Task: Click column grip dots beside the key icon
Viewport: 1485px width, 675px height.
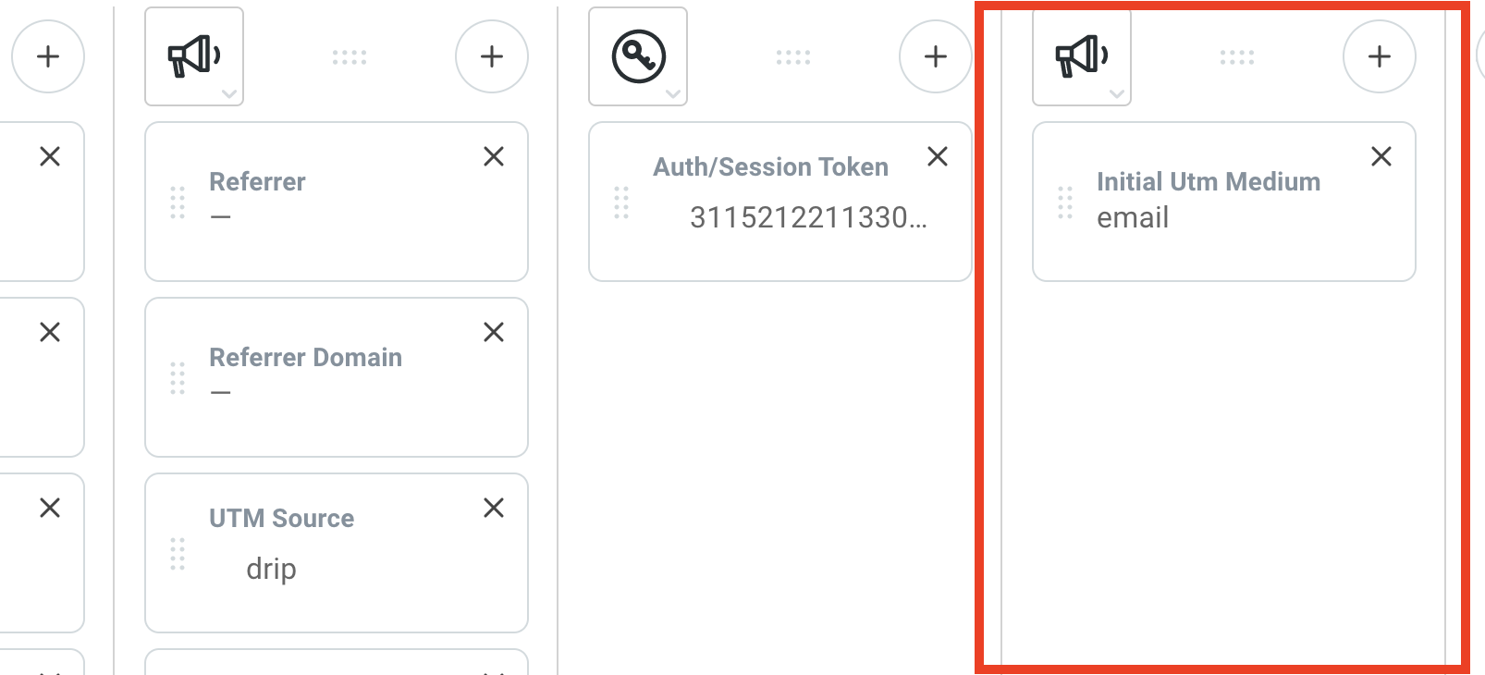Action: 793,57
